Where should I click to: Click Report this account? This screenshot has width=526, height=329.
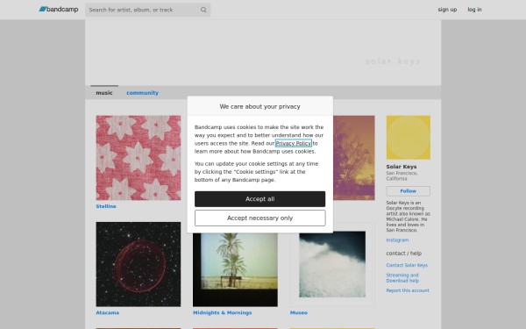click(408, 290)
